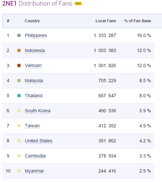
Task: Click the Malaysia green color swatch
Action: pos(19,81)
